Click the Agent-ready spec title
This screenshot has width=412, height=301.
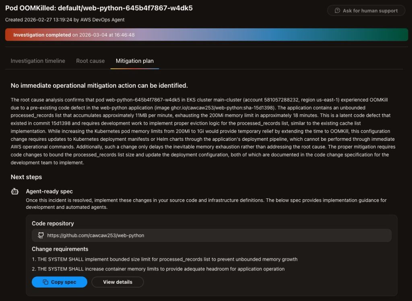[49, 192]
